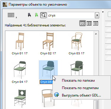Choose 'Показать по подтипам' from context menu
The height and width of the screenshot is (109, 111).
(x=80, y=88)
